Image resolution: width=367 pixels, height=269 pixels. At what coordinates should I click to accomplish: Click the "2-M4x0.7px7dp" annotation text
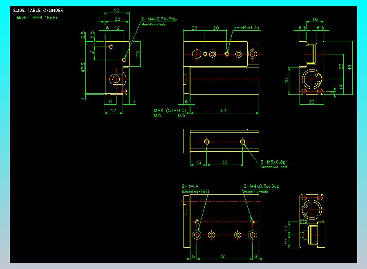coord(159,19)
